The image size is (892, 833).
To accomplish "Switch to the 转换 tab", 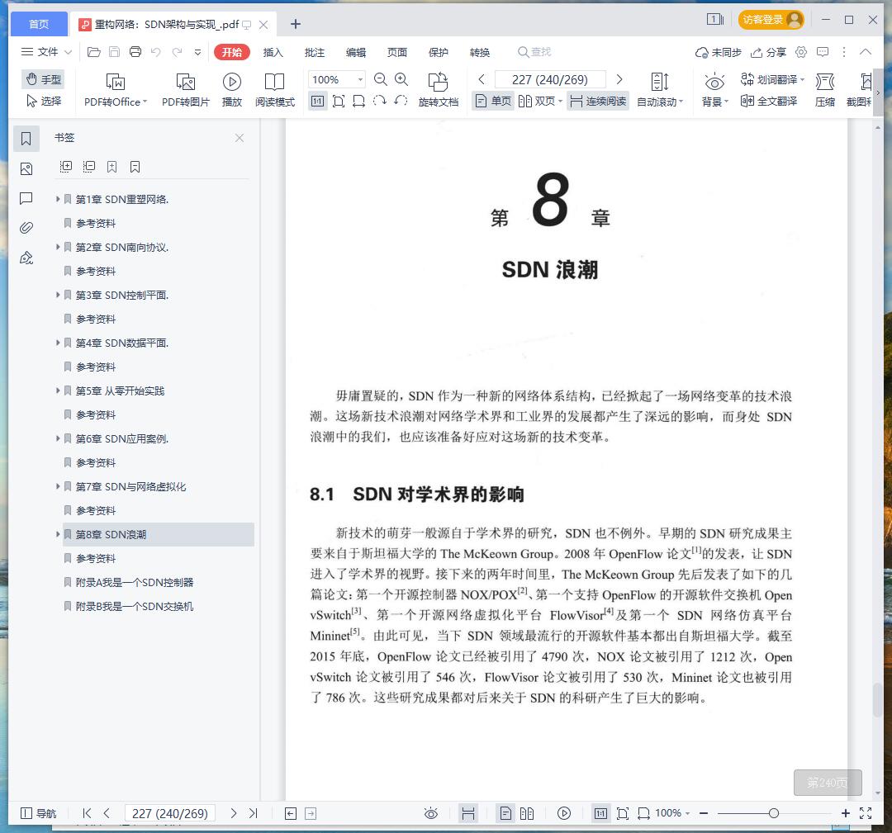I will coord(480,52).
